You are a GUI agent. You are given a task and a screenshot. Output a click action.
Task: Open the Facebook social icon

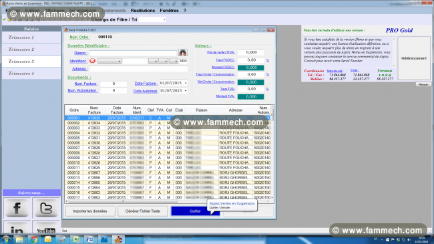[x=17, y=208]
